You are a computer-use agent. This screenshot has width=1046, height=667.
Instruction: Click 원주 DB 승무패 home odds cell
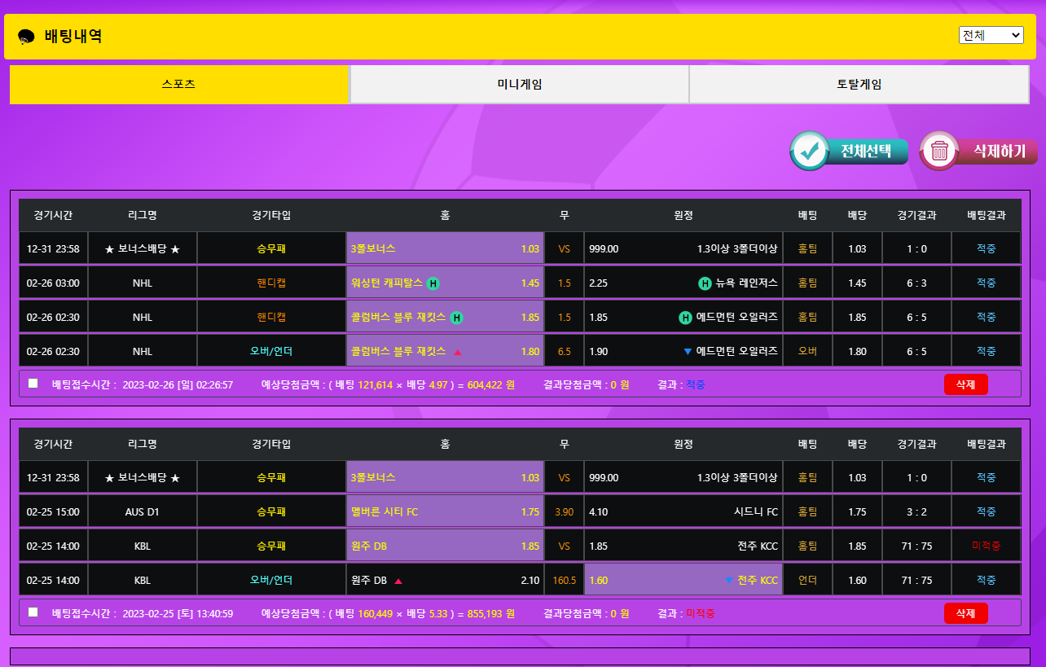tap(445, 546)
